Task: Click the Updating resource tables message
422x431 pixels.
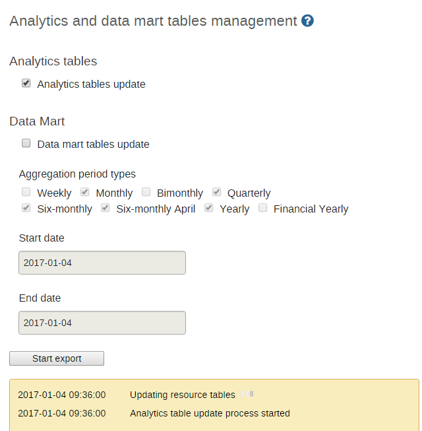Action: tap(182, 395)
